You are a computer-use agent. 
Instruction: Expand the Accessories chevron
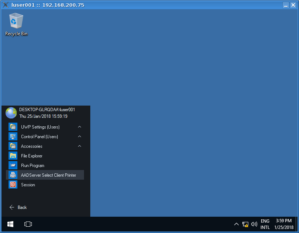point(80,146)
